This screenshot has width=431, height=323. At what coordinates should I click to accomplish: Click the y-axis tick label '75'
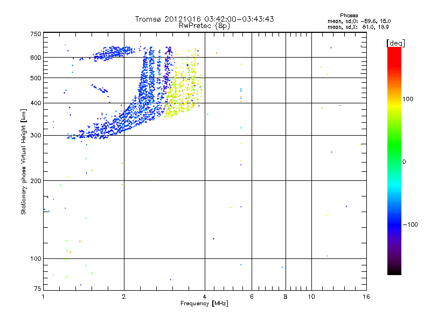point(38,289)
